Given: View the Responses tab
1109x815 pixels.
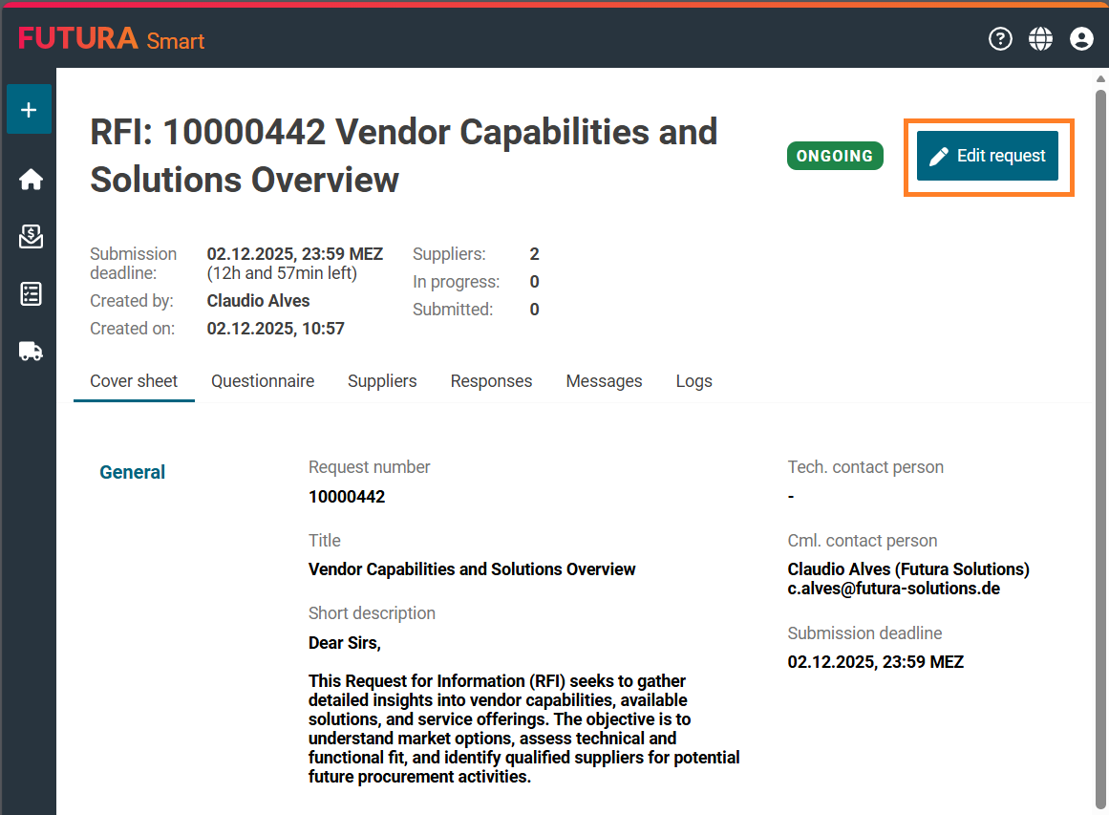Looking at the screenshot, I should point(491,381).
